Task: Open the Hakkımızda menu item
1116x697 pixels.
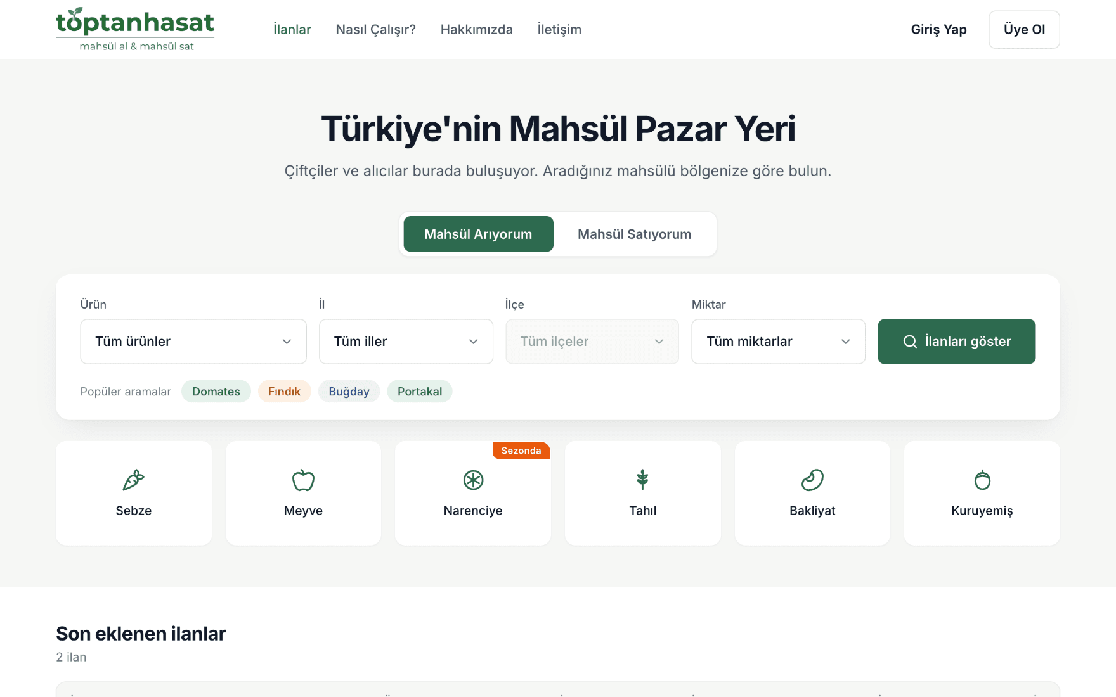Action: click(x=477, y=29)
